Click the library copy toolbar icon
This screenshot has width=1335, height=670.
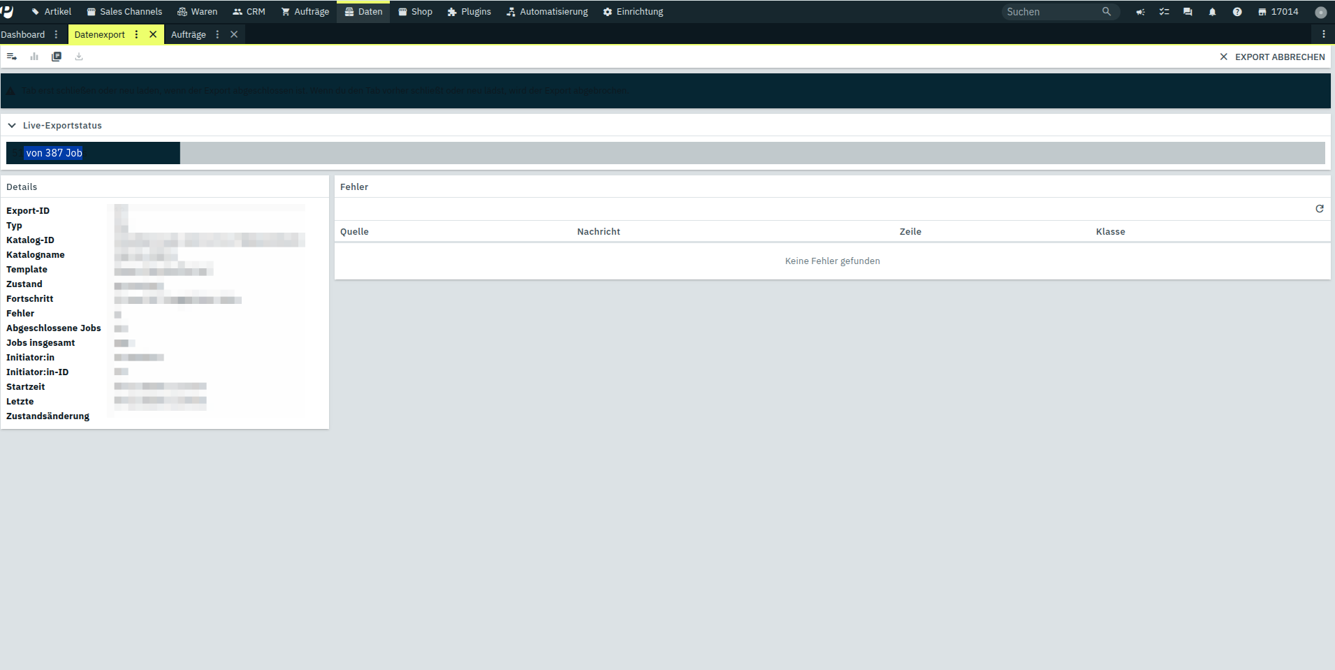tap(57, 57)
